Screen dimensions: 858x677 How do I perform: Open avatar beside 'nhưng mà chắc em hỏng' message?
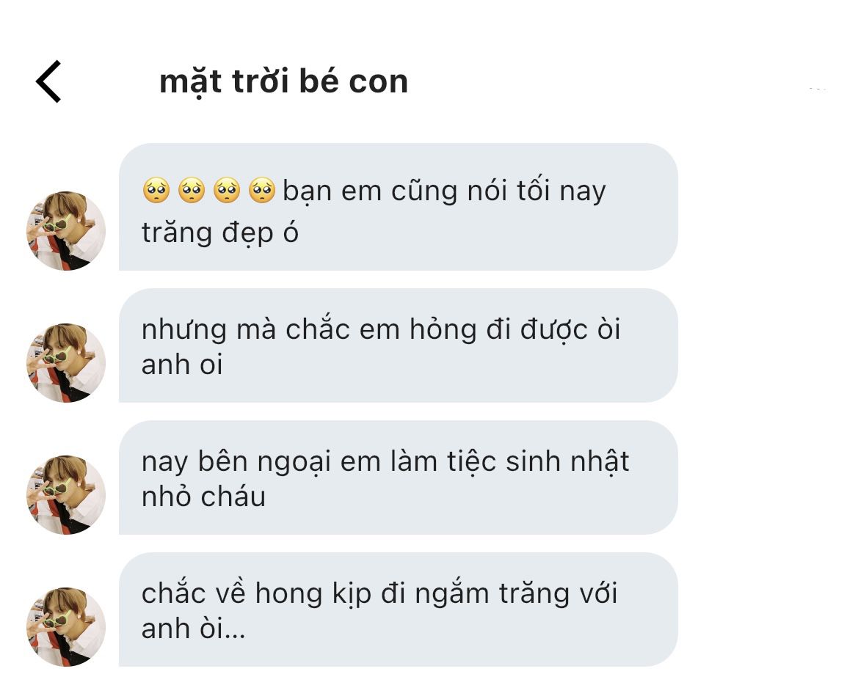(66, 362)
